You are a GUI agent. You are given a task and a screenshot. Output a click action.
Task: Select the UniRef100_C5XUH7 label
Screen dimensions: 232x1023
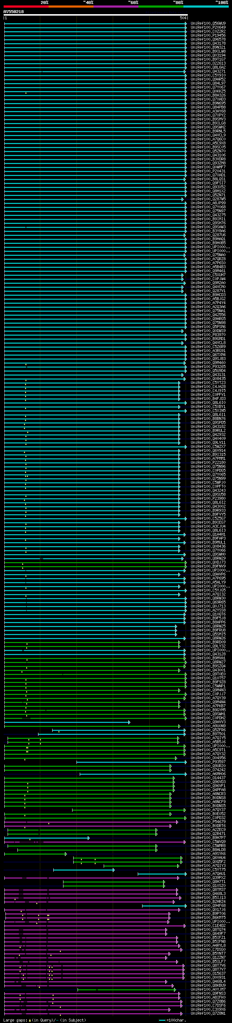click(x=208, y=275)
